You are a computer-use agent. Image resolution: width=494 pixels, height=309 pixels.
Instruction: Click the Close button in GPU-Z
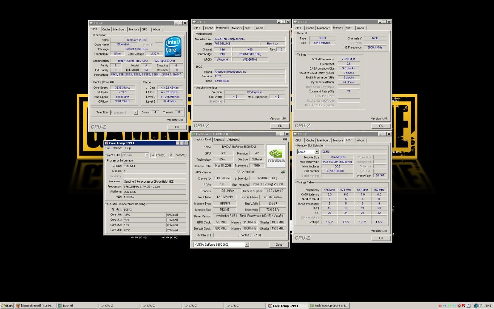pyautogui.click(x=279, y=244)
